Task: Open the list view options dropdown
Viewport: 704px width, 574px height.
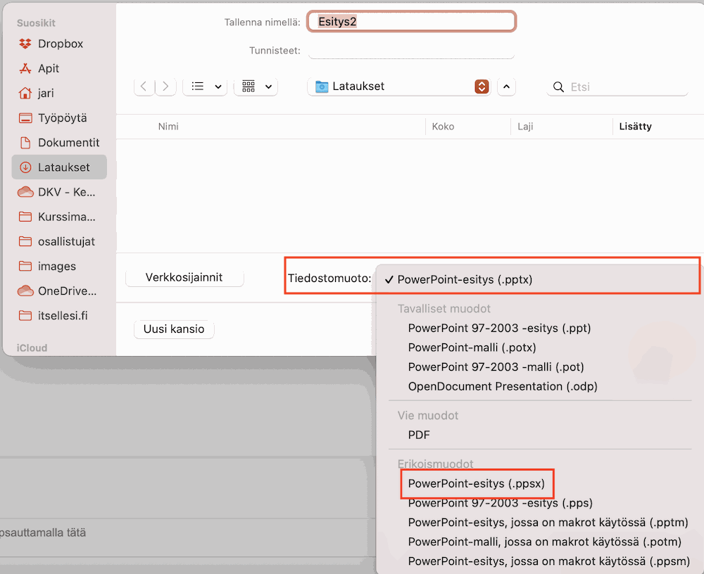Action: 205,86
